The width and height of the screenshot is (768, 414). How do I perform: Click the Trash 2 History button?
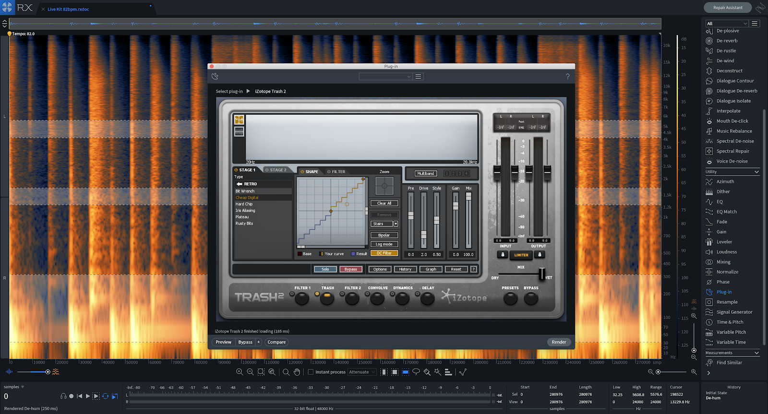tap(405, 269)
